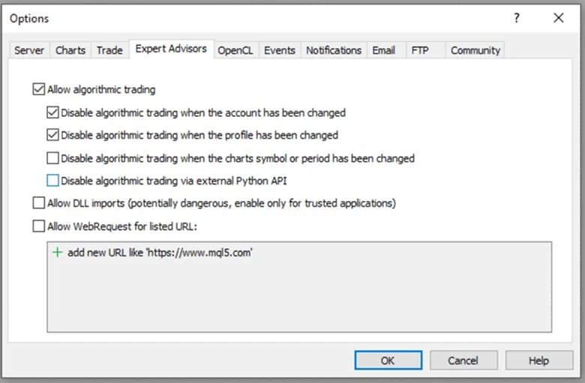
Task: Switch to the Server tab
Action: pyautogui.click(x=29, y=50)
